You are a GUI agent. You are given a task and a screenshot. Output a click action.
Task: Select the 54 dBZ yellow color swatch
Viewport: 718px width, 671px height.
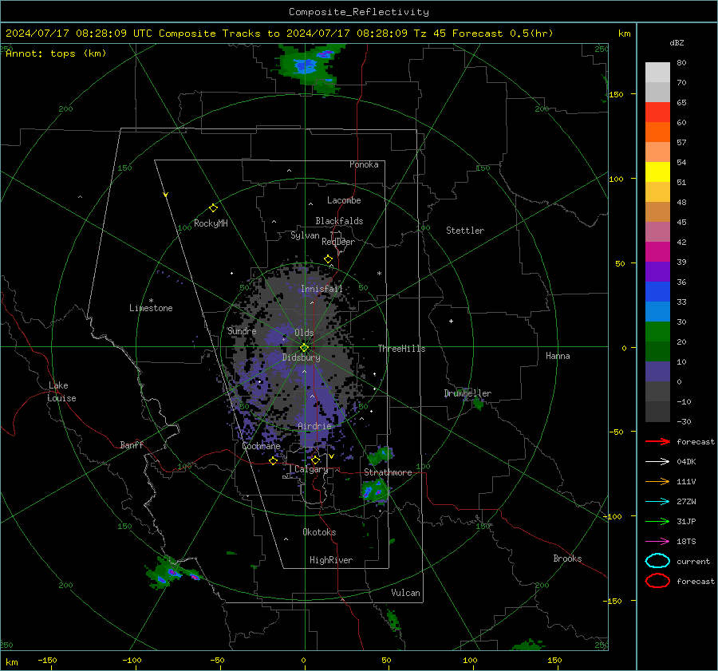point(657,172)
